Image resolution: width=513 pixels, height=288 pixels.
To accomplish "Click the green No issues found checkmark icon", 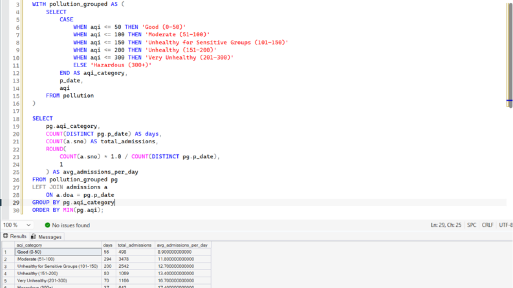I will (47, 225).
